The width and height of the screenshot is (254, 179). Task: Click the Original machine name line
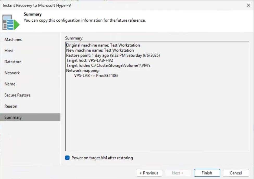103,45
